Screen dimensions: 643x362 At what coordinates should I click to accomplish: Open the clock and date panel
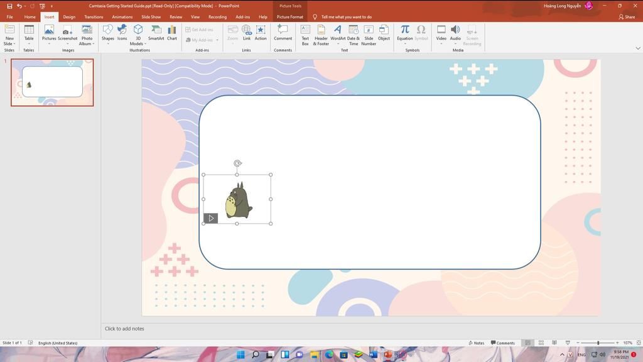coord(620,354)
